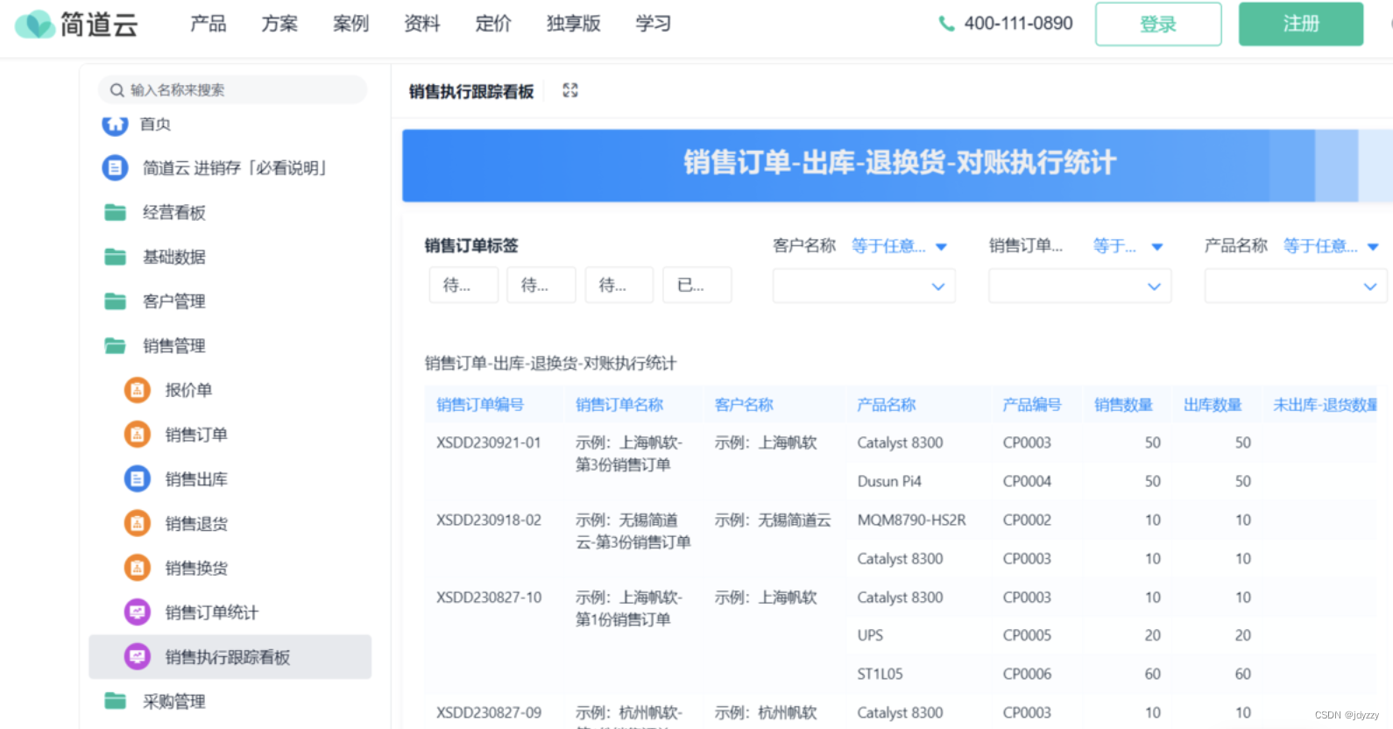Open the 客户名称 value dropdown box
Image resolution: width=1393 pixels, height=729 pixels.
click(x=863, y=287)
